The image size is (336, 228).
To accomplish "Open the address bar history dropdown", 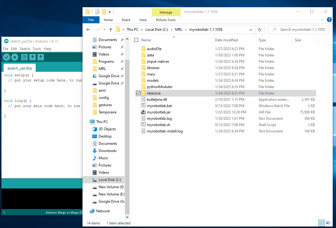I will point(250,30).
